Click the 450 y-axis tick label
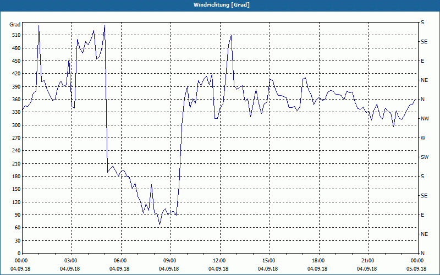 [16, 61]
